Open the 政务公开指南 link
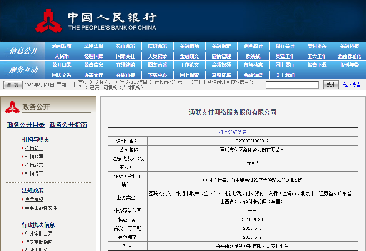This screenshot has width=366, height=251. tap(68, 125)
